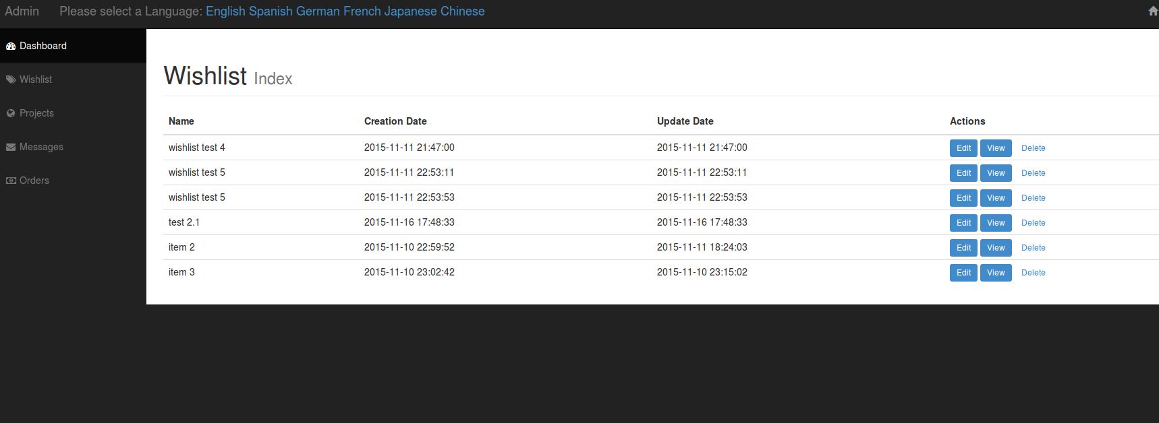1159x423 pixels.
Task: View wishlist test 5 created 22:53:11
Action: coord(996,173)
